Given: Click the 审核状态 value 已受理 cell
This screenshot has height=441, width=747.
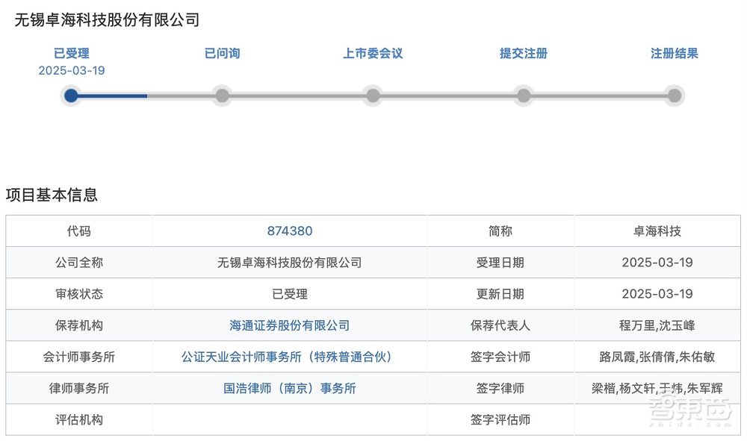Looking at the screenshot, I should coord(291,293).
